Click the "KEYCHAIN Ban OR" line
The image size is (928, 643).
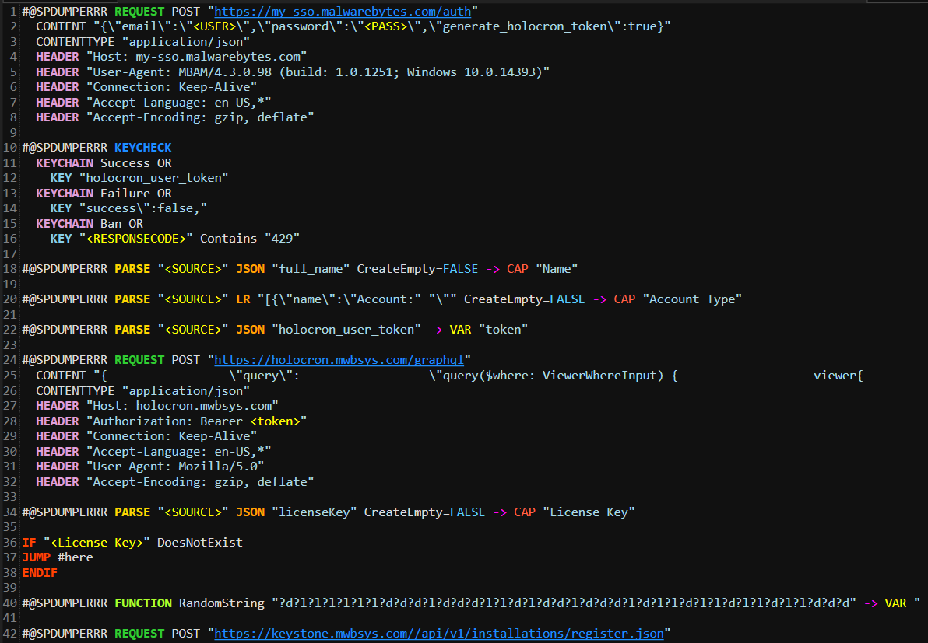[90, 224]
